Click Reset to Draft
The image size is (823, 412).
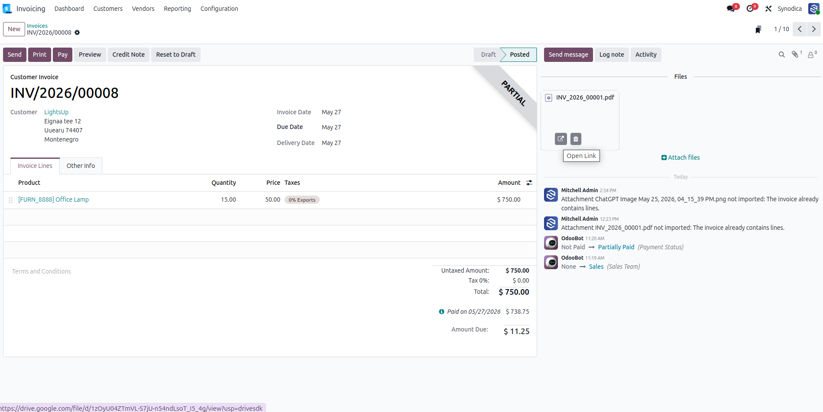(x=176, y=55)
